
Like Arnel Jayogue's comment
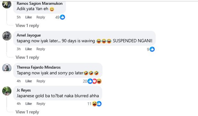[28, 49]
